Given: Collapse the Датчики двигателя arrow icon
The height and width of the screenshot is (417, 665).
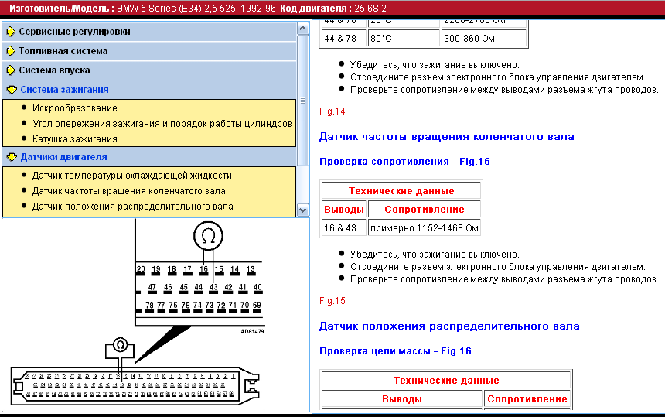Looking at the screenshot, I should (x=12, y=157).
